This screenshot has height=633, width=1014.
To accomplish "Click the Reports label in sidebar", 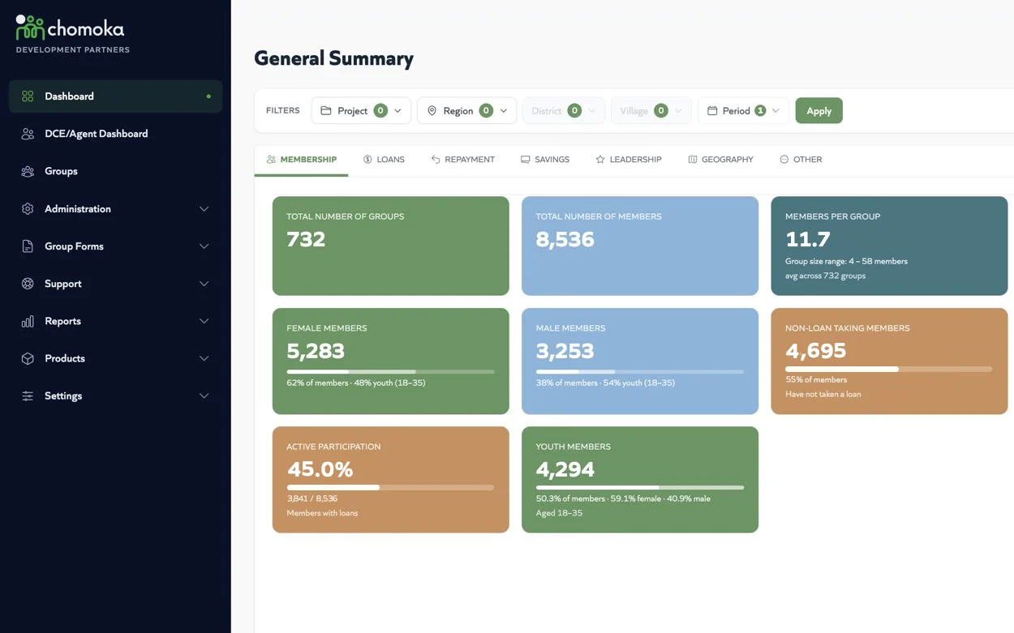I will (62, 321).
